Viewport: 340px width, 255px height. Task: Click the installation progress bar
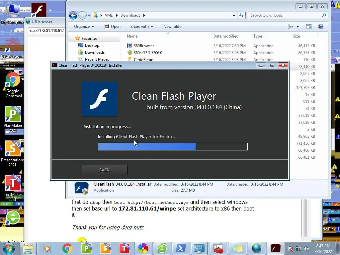[x=173, y=146]
